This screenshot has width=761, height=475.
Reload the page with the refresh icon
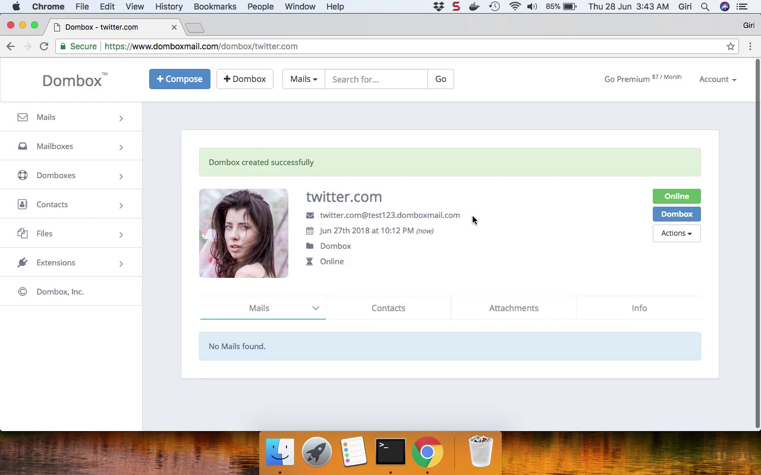click(44, 46)
